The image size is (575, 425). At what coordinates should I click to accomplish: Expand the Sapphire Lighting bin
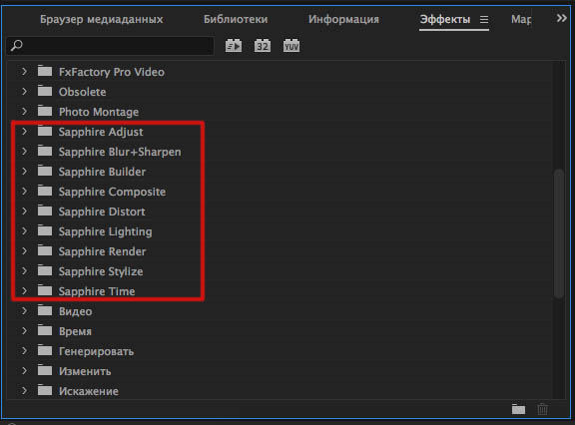click(x=24, y=230)
